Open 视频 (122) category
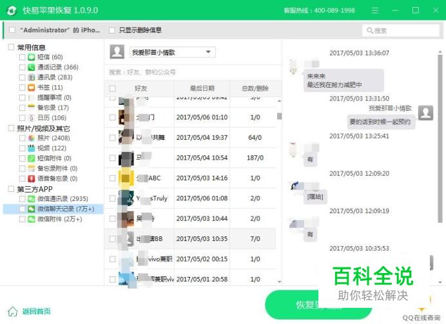This screenshot has width=446, height=324. 52,148
